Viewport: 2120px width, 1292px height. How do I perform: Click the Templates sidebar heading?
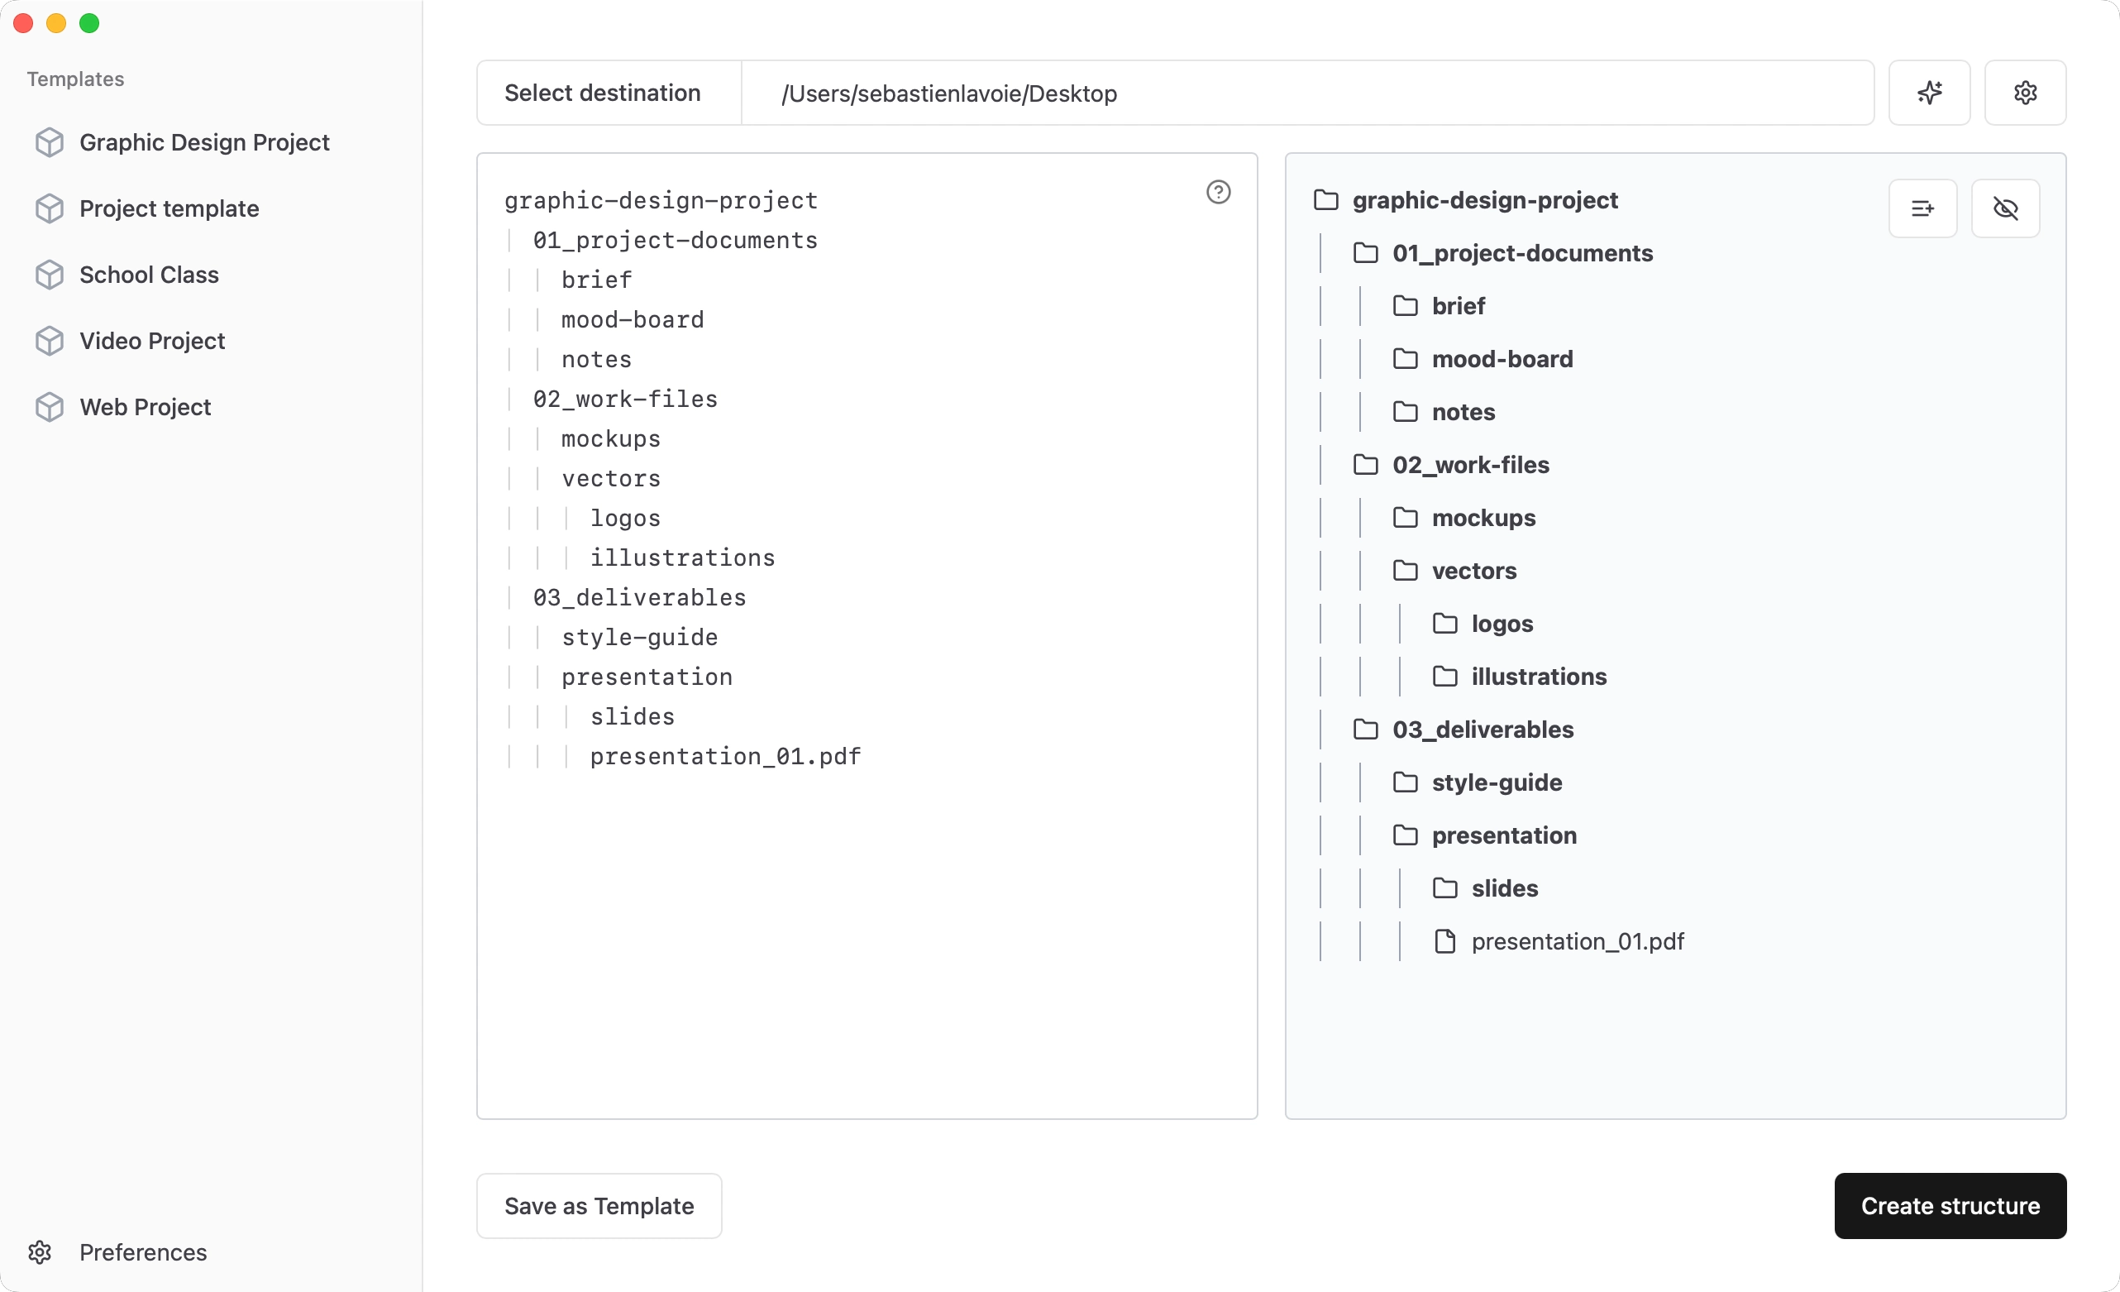[75, 79]
